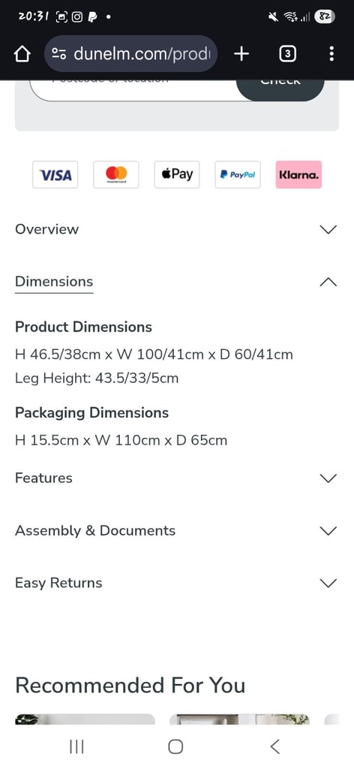Open the Chrome three-dot menu
This screenshot has height=769, width=354.
331,54
